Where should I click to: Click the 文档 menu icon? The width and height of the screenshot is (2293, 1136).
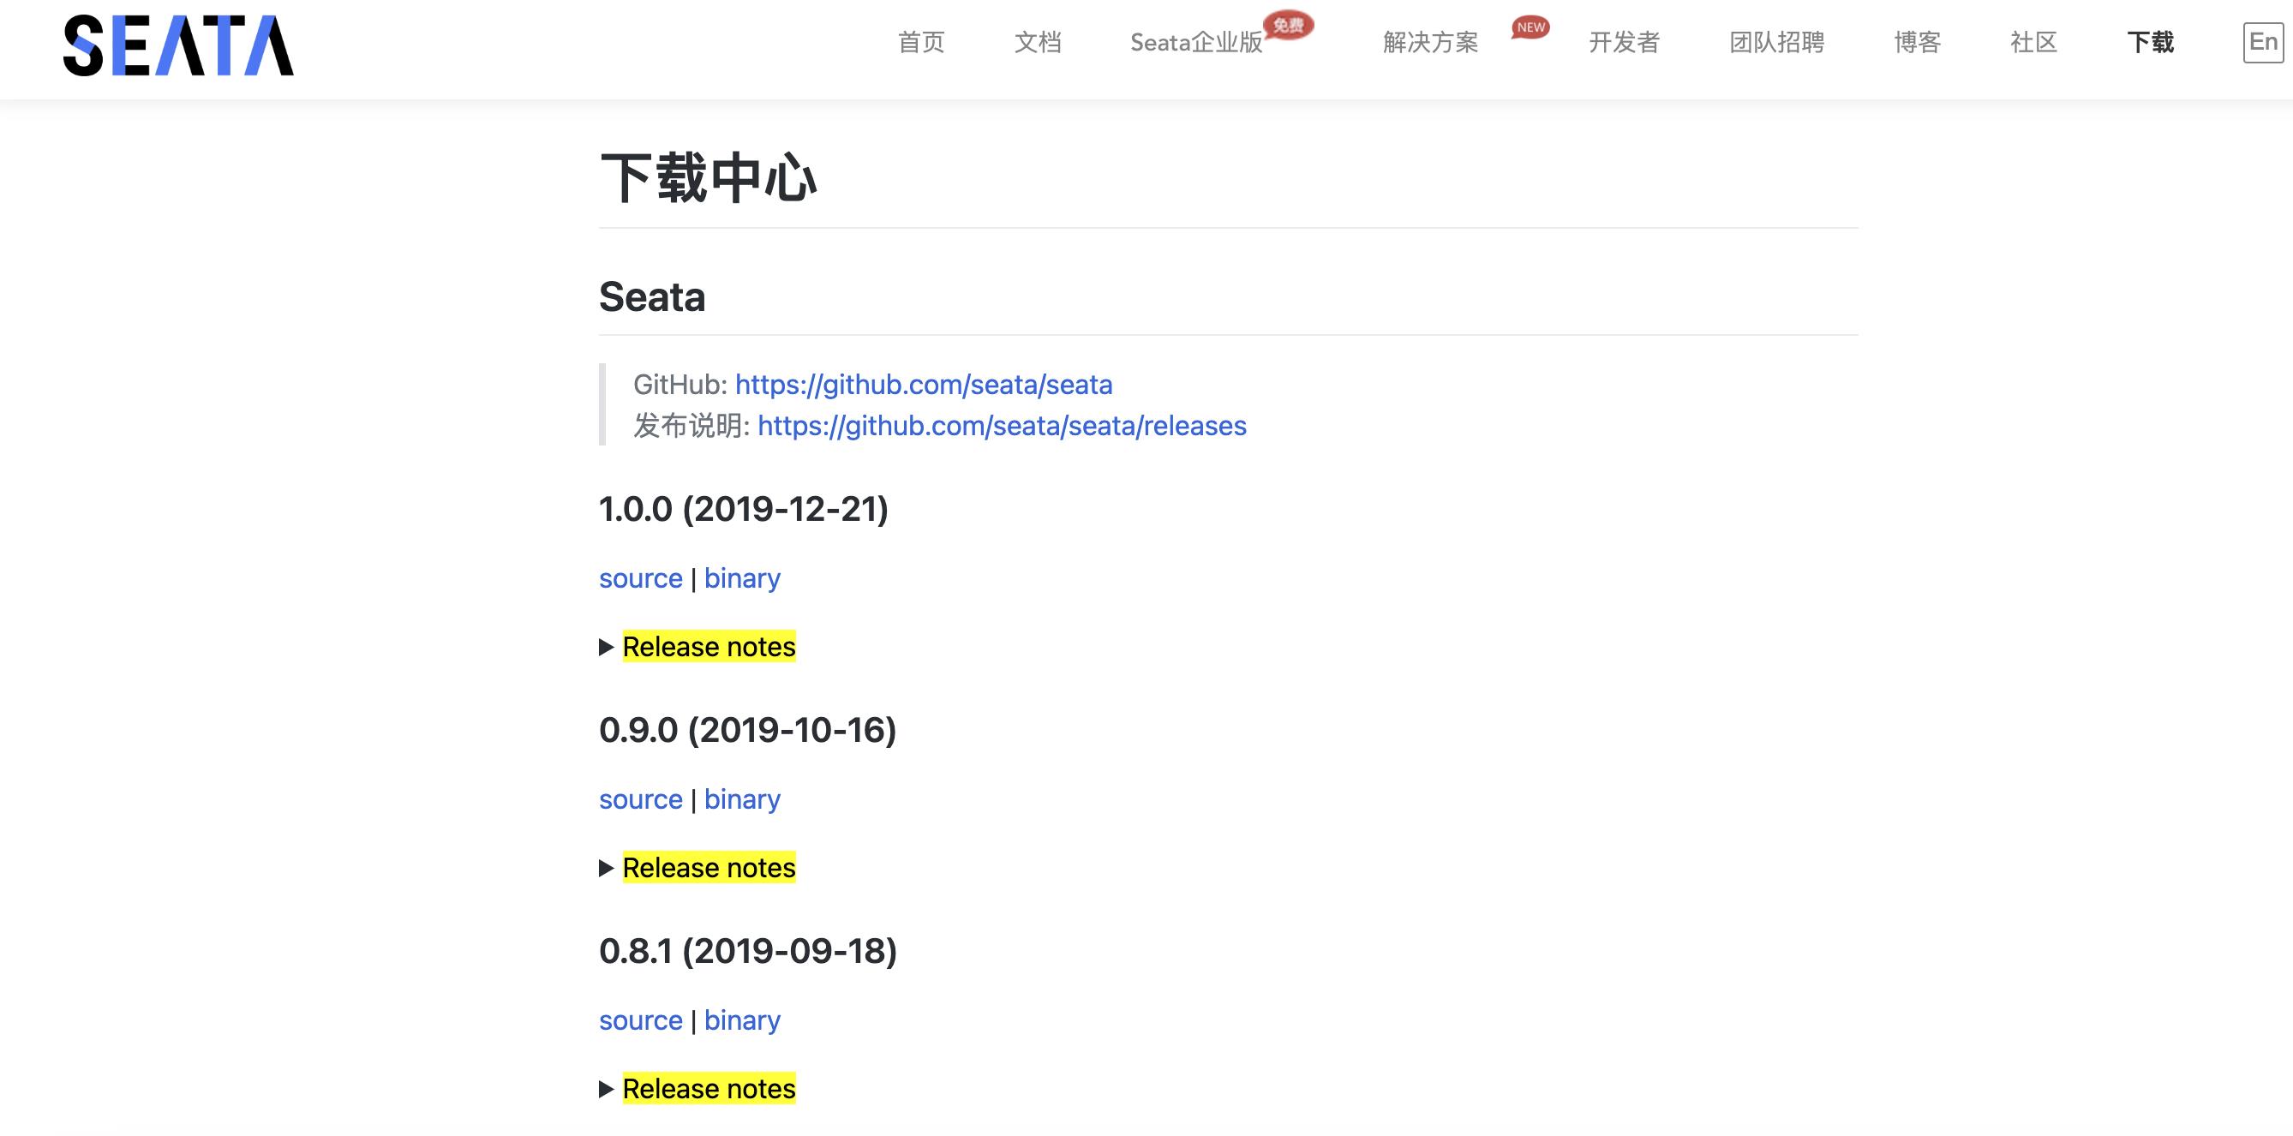tap(1039, 41)
